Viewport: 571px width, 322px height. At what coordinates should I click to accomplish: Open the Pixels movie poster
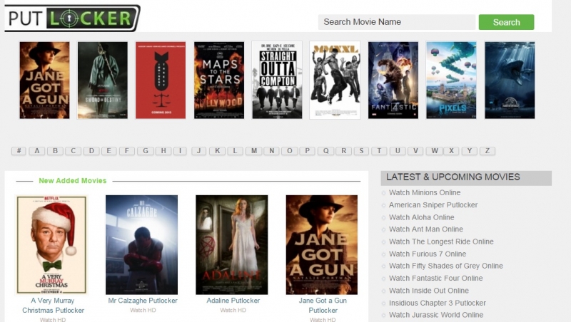click(451, 80)
